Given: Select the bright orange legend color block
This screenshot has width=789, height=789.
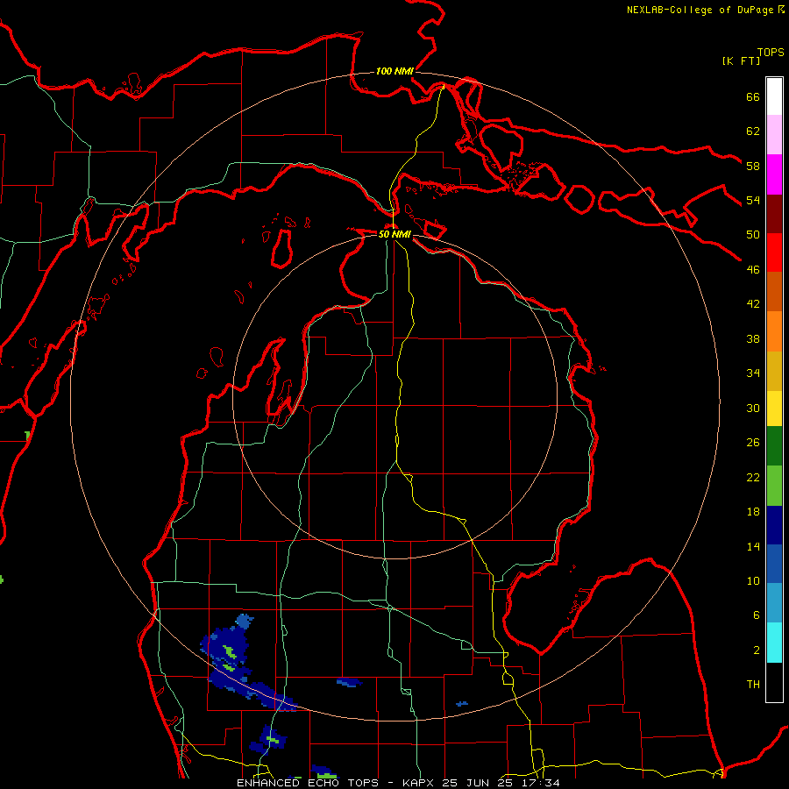Looking at the screenshot, I should coord(774,331).
